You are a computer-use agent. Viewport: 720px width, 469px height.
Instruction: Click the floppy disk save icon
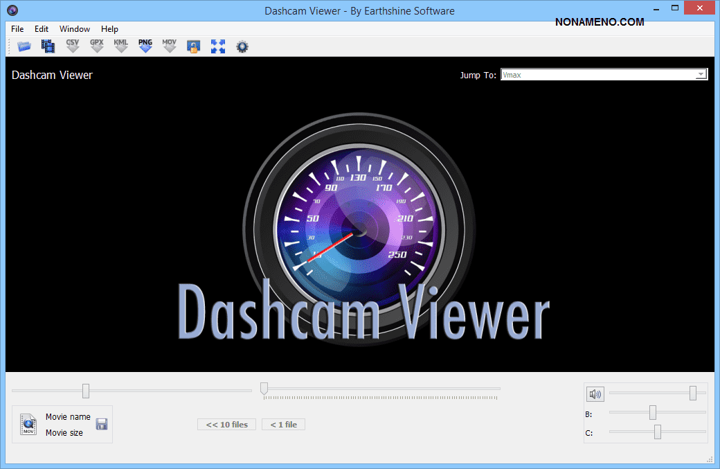click(x=102, y=424)
